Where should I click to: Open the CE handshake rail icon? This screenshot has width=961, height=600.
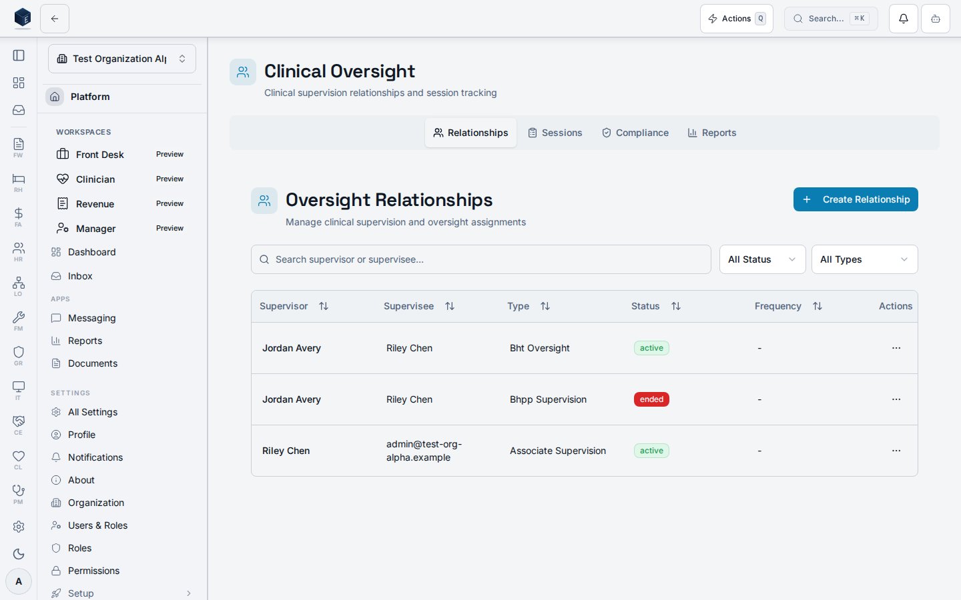19,425
